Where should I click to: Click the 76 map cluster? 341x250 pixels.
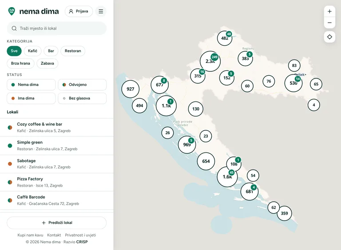[x=269, y=82]
